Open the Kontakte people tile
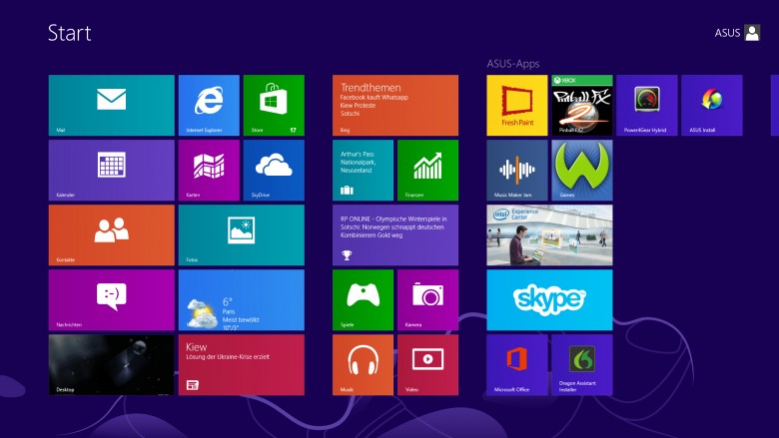The image size is (779, 438). [111, 235]
